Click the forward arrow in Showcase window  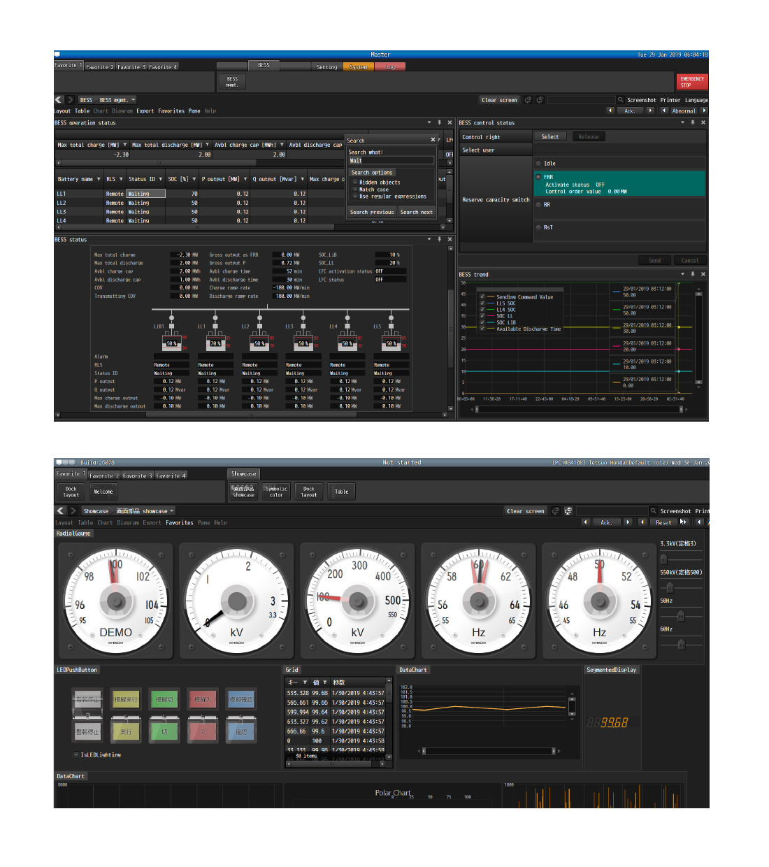click(x=73, y=511)
